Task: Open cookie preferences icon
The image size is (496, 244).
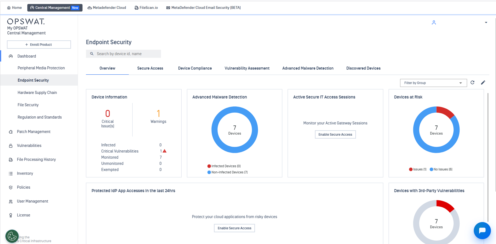Action: 12,236
